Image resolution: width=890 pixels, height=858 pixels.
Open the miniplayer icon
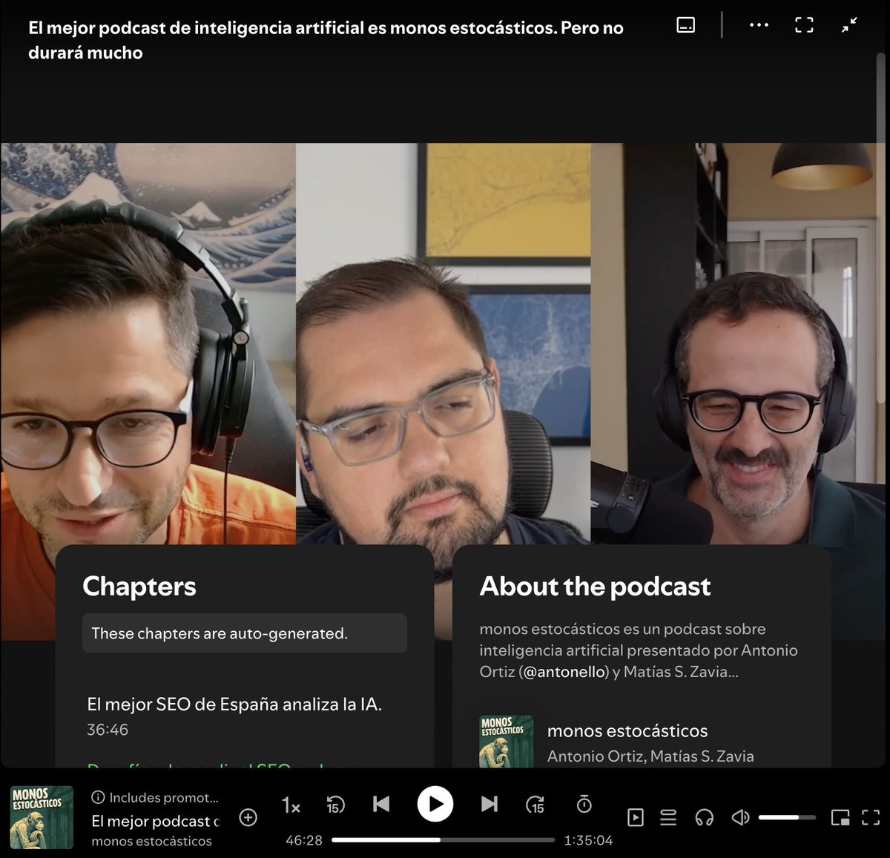[840, 817]
